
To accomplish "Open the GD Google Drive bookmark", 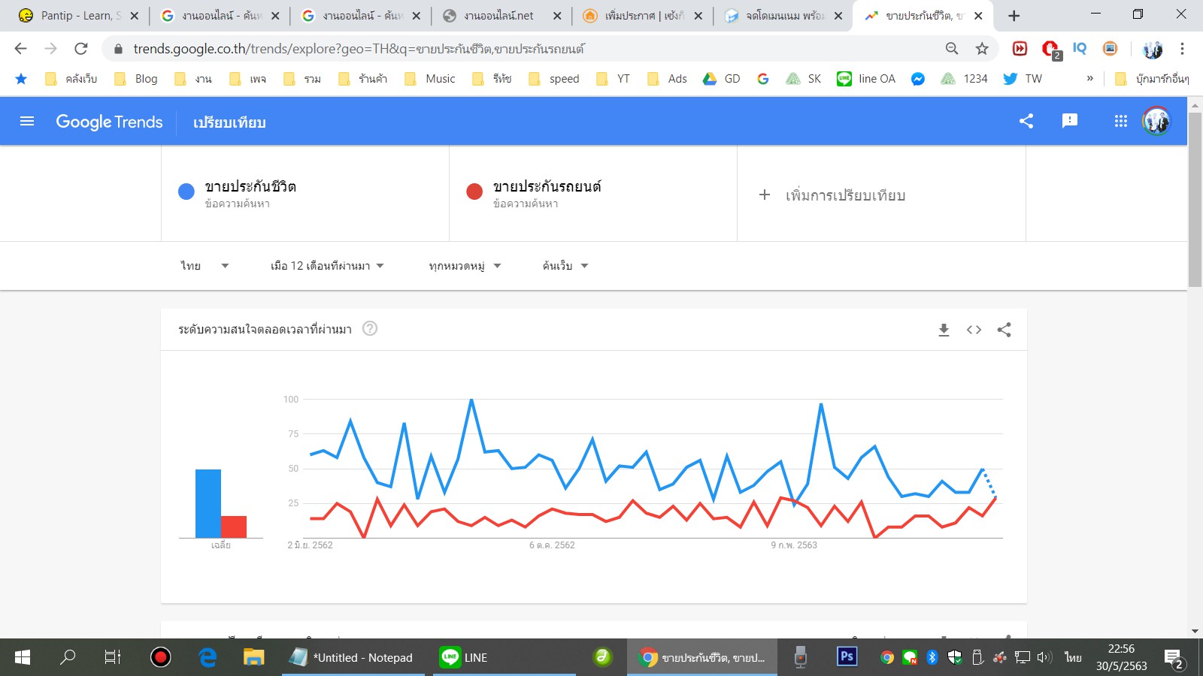I will 721,78.
